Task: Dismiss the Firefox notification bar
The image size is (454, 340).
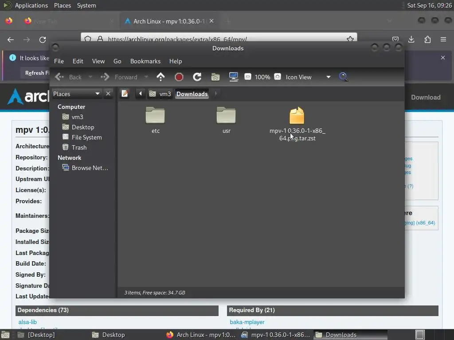Action: (443, 58)
